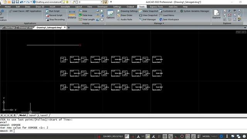
Task: Toggle the layer lightbulb on/off icon
Action: [x=64, y=2]
